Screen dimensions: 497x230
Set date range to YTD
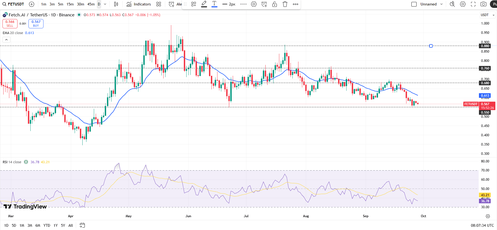pyautogui.click(x=47, y=225)
